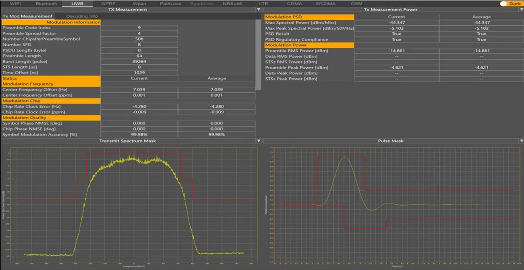Click the Symbol Phase NMSE label
The image size is (524, 270).
pos(32,123)
